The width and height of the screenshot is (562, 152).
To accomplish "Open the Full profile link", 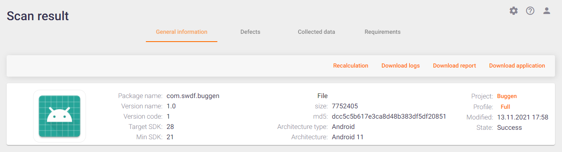I will [x=505, y=107].
